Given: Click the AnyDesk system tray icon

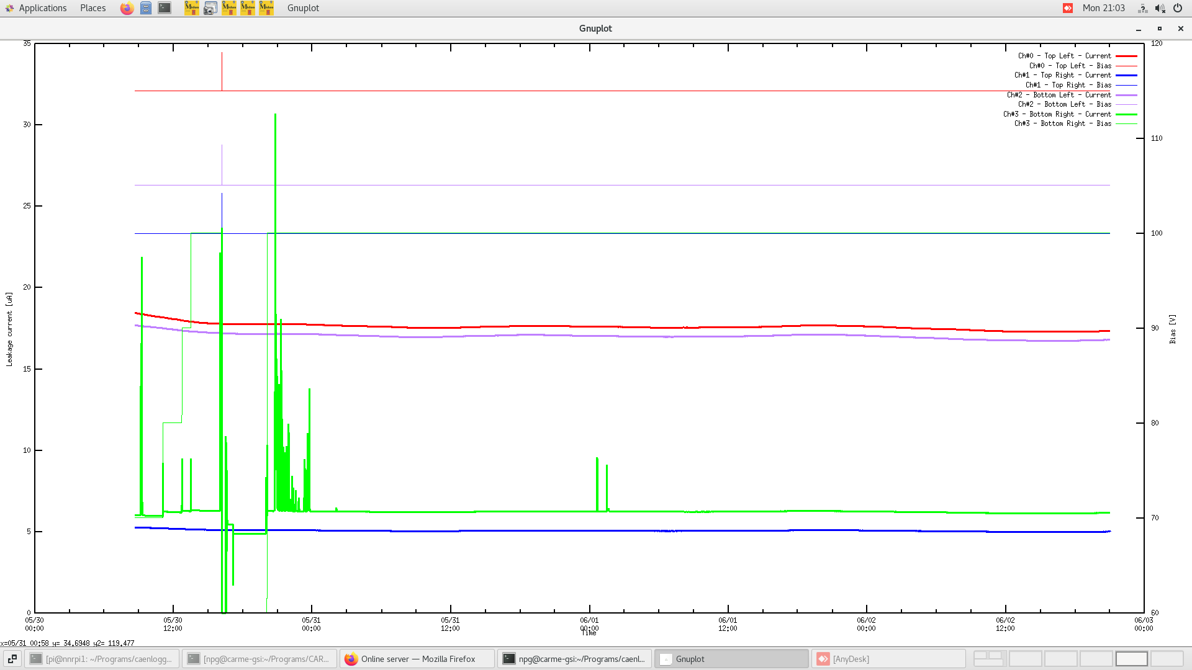Looking at the screenshot, I should click(1068, 8).
